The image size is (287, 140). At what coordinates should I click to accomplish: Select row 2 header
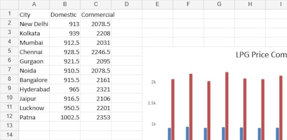[9, 23]
